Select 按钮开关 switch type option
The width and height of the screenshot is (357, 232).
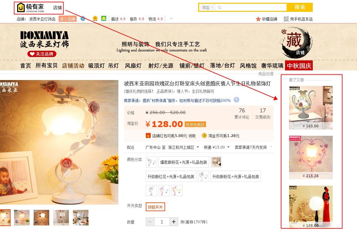click(x=155, y=207)
